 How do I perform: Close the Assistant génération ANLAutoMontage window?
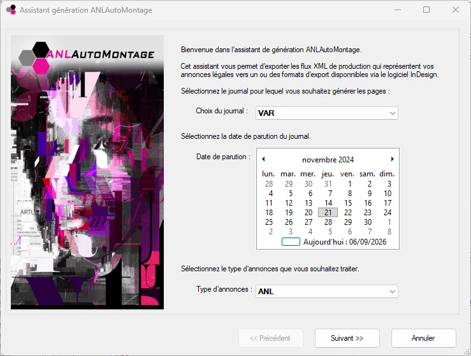(x=456, y=10)
